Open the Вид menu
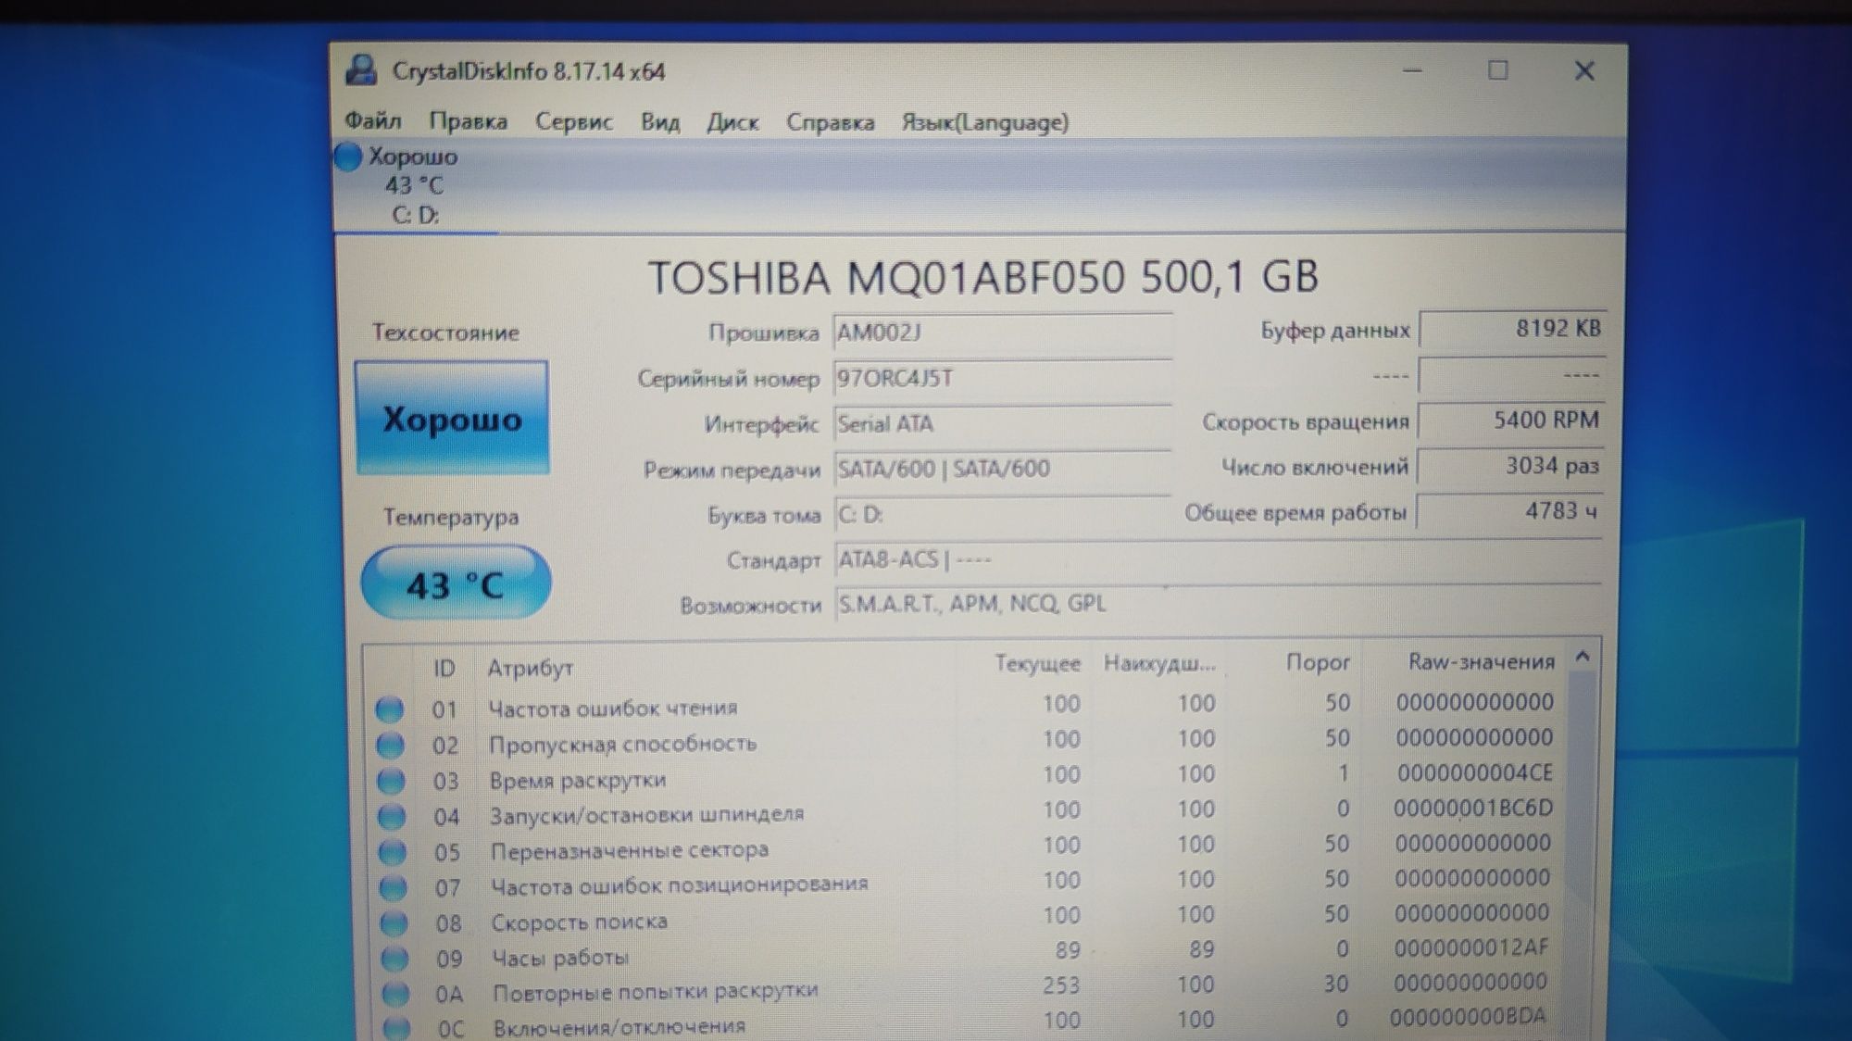1852x1041 pixels. pyautogui.click(x=660, y=121)
